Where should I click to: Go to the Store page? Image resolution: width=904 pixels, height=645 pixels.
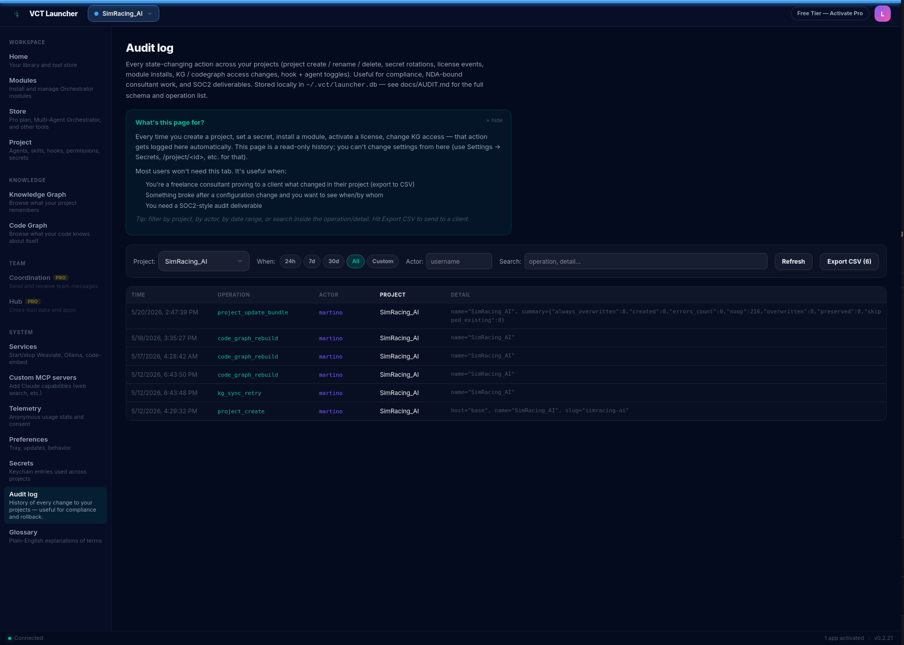55,119
